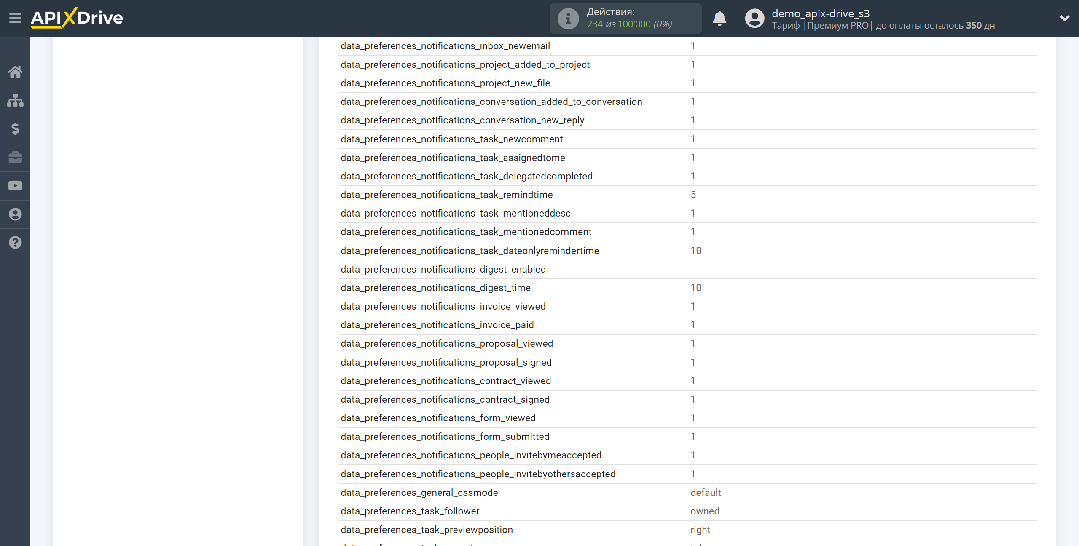Click the demo_apix-drive_s3 username
The image size is (1079, 546).
[x=820, y=13]
